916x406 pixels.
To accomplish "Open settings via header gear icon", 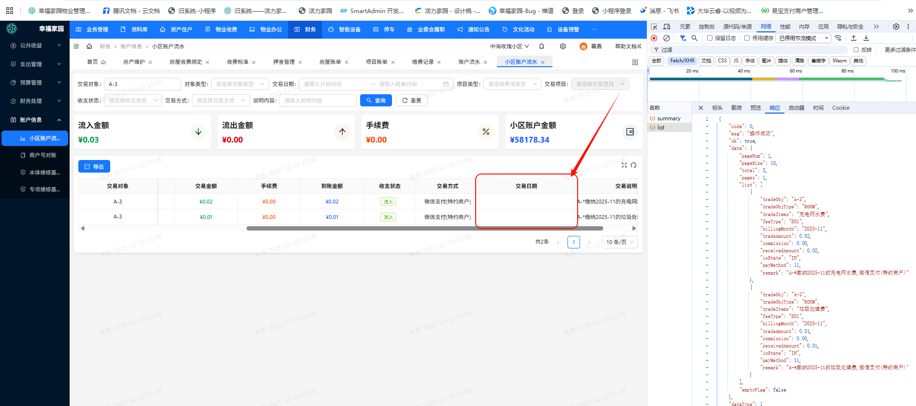I will pyautogui.click(x=563, y=46).
